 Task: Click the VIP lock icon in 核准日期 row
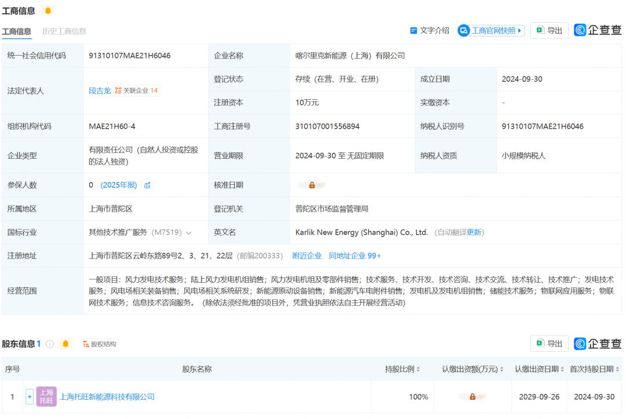[x=312, y=185]
